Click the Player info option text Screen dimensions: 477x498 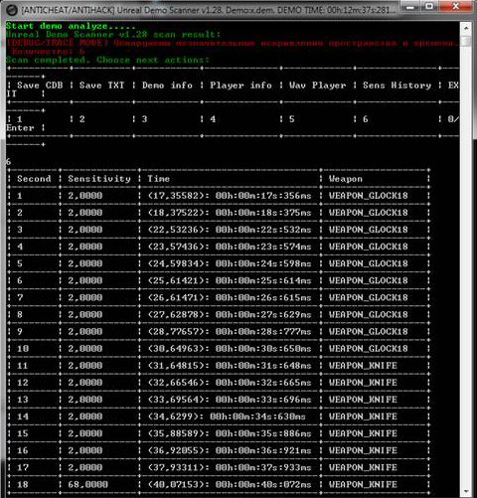(240, 85)
